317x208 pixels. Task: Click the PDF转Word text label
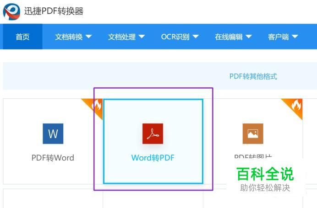[53, 158]
